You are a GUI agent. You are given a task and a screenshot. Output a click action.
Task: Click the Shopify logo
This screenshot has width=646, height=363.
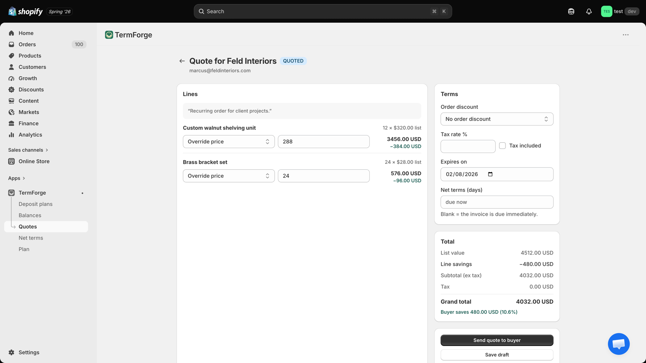25,11
